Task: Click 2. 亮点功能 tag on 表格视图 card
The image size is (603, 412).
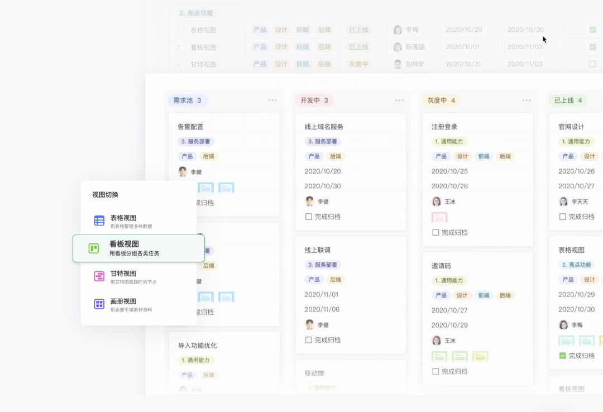Action: 576,265
